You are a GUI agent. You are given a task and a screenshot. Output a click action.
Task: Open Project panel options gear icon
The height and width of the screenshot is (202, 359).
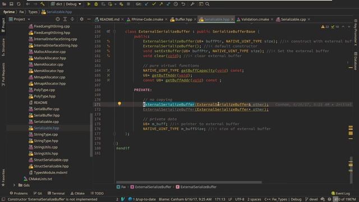[x=81, y=19]
